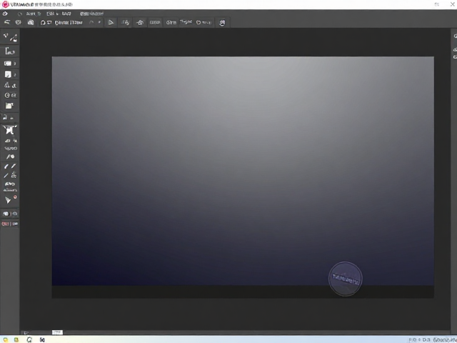The width and height of the screenshot is (457, 343).
Task: Click the triangular play icon in top toolbar
Action: [x=111, y=22]
